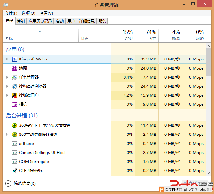
Task: Click the 任务管理器 process row icon
Action: coord(15,77)
